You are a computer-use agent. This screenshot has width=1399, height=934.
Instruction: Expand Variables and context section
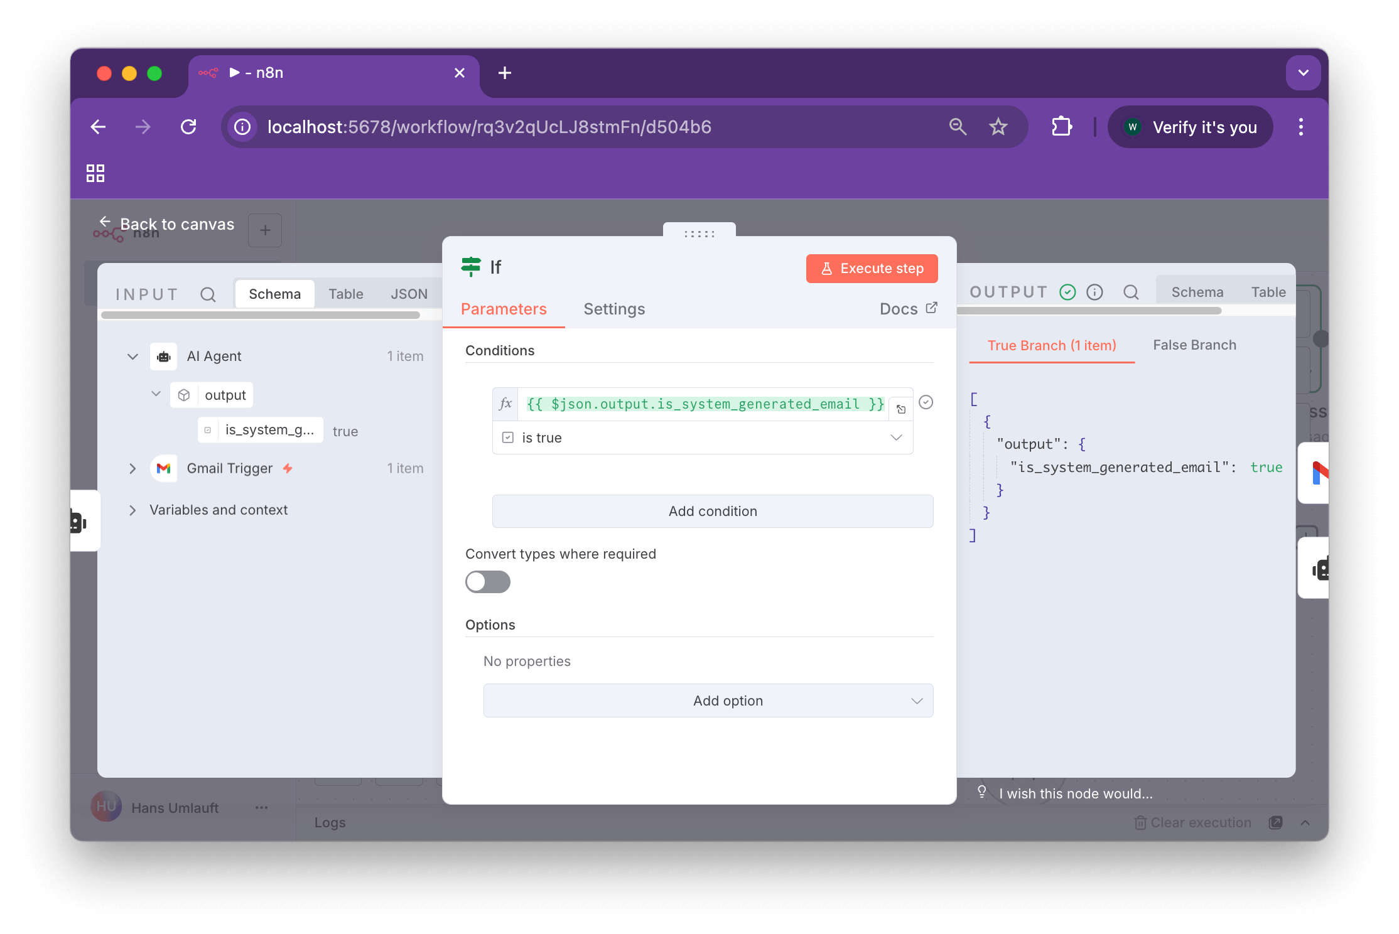pyautogui.click(x=132, y=510)
